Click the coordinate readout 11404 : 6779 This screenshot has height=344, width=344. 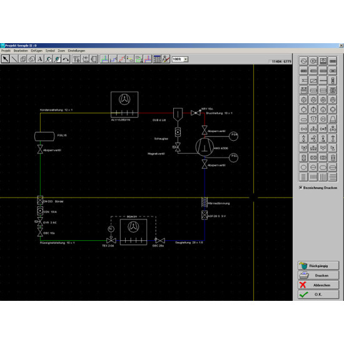[281, 61]
